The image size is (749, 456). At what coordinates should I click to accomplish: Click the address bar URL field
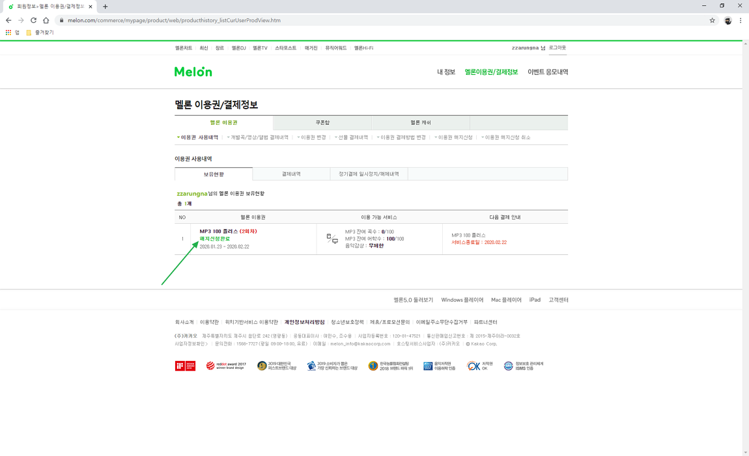pos(382,21)
